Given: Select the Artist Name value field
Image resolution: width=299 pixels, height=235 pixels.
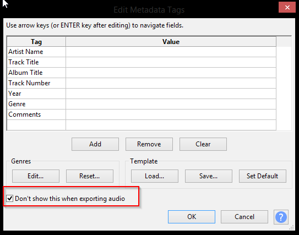Looking at the screenshot, I should [x=171, y=52].
